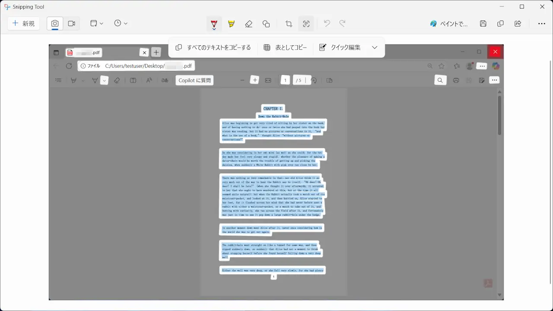Save the snip with the save icon
Screen dimensions: 553x311
tap(483, 24)
